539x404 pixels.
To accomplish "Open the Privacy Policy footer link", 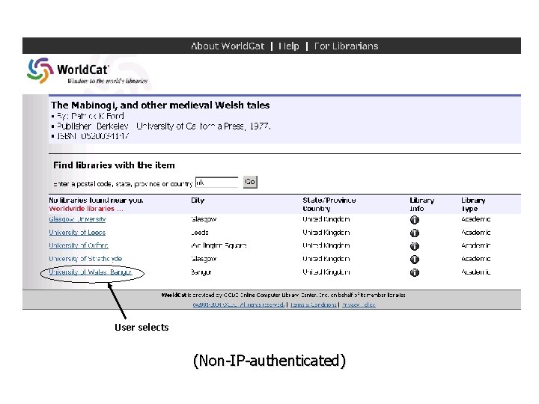I will [x=359, y=304].
